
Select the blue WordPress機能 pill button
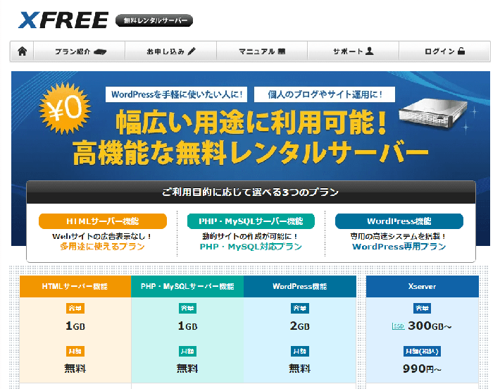(x=399, y=221)
